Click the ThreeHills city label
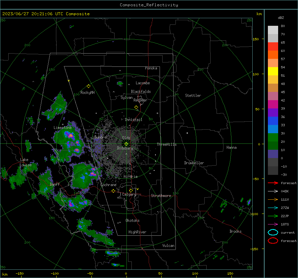 (167, 144)
